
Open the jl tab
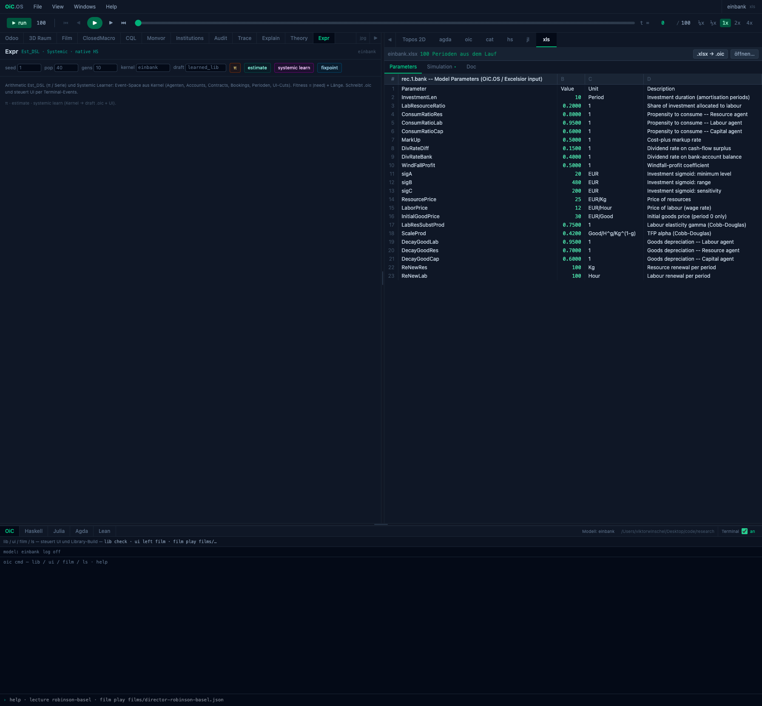(x=528, y=40)
